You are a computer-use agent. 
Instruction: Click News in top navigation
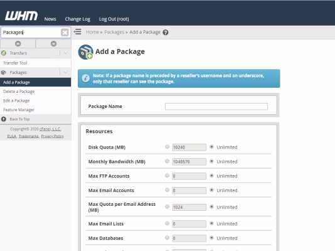point(50,19)
